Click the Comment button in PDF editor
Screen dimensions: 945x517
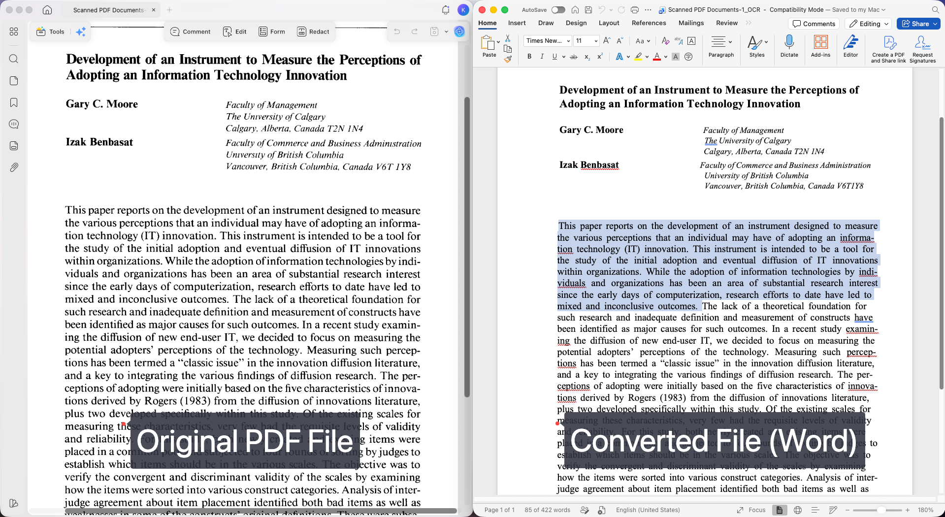pyautogui.click(x=190, y=32)
